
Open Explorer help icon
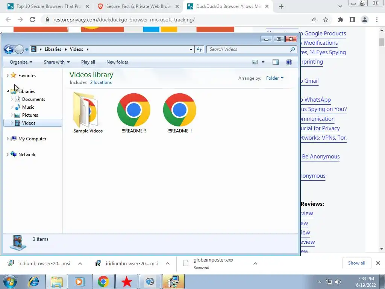[289, 62]
